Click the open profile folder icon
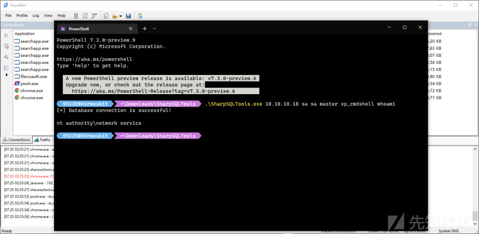This screenshot has height=234, width=479. [115, 16]
